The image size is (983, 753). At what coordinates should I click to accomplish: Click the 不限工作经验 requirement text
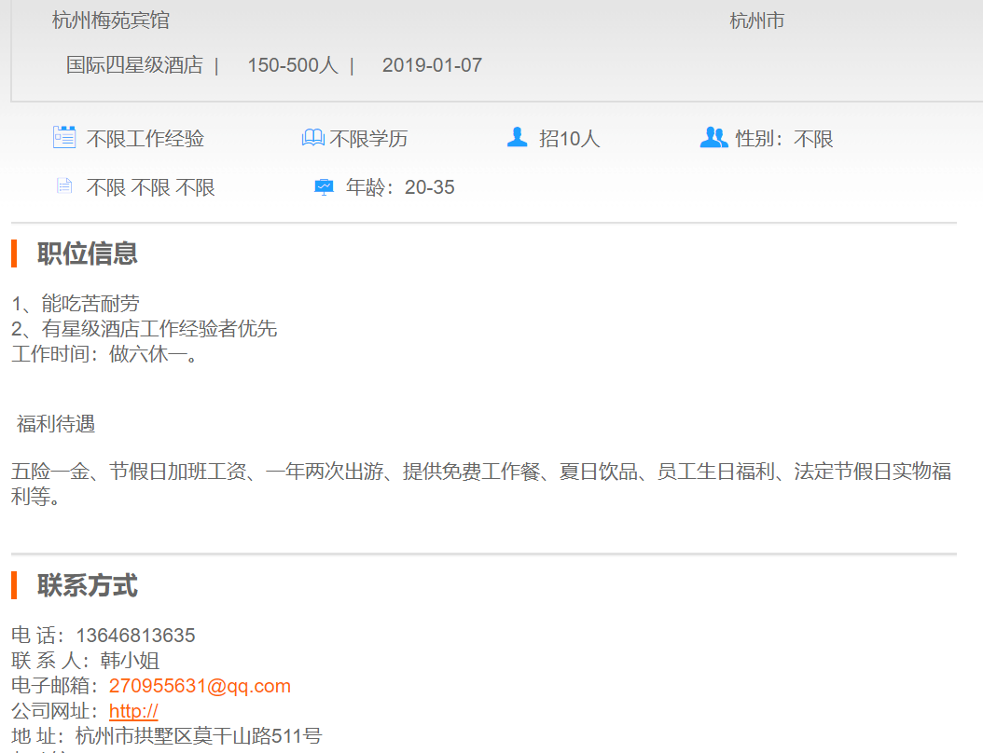(145, 139)
